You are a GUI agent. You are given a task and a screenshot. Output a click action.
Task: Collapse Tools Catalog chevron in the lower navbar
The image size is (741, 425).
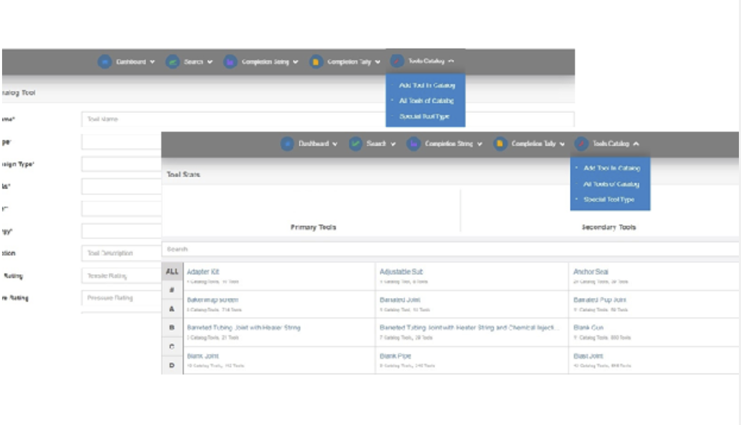point(636,144)
